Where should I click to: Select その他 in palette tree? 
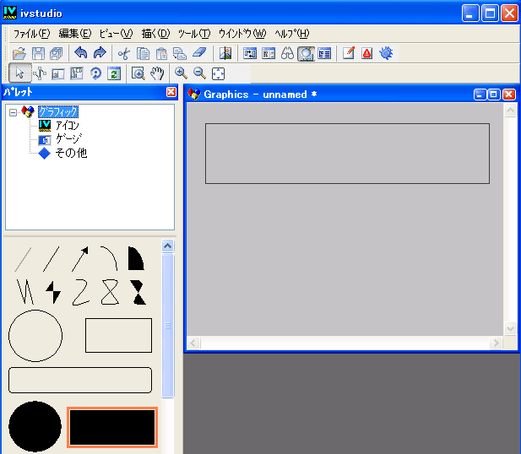pyautogui.click(x=70, y=153)
